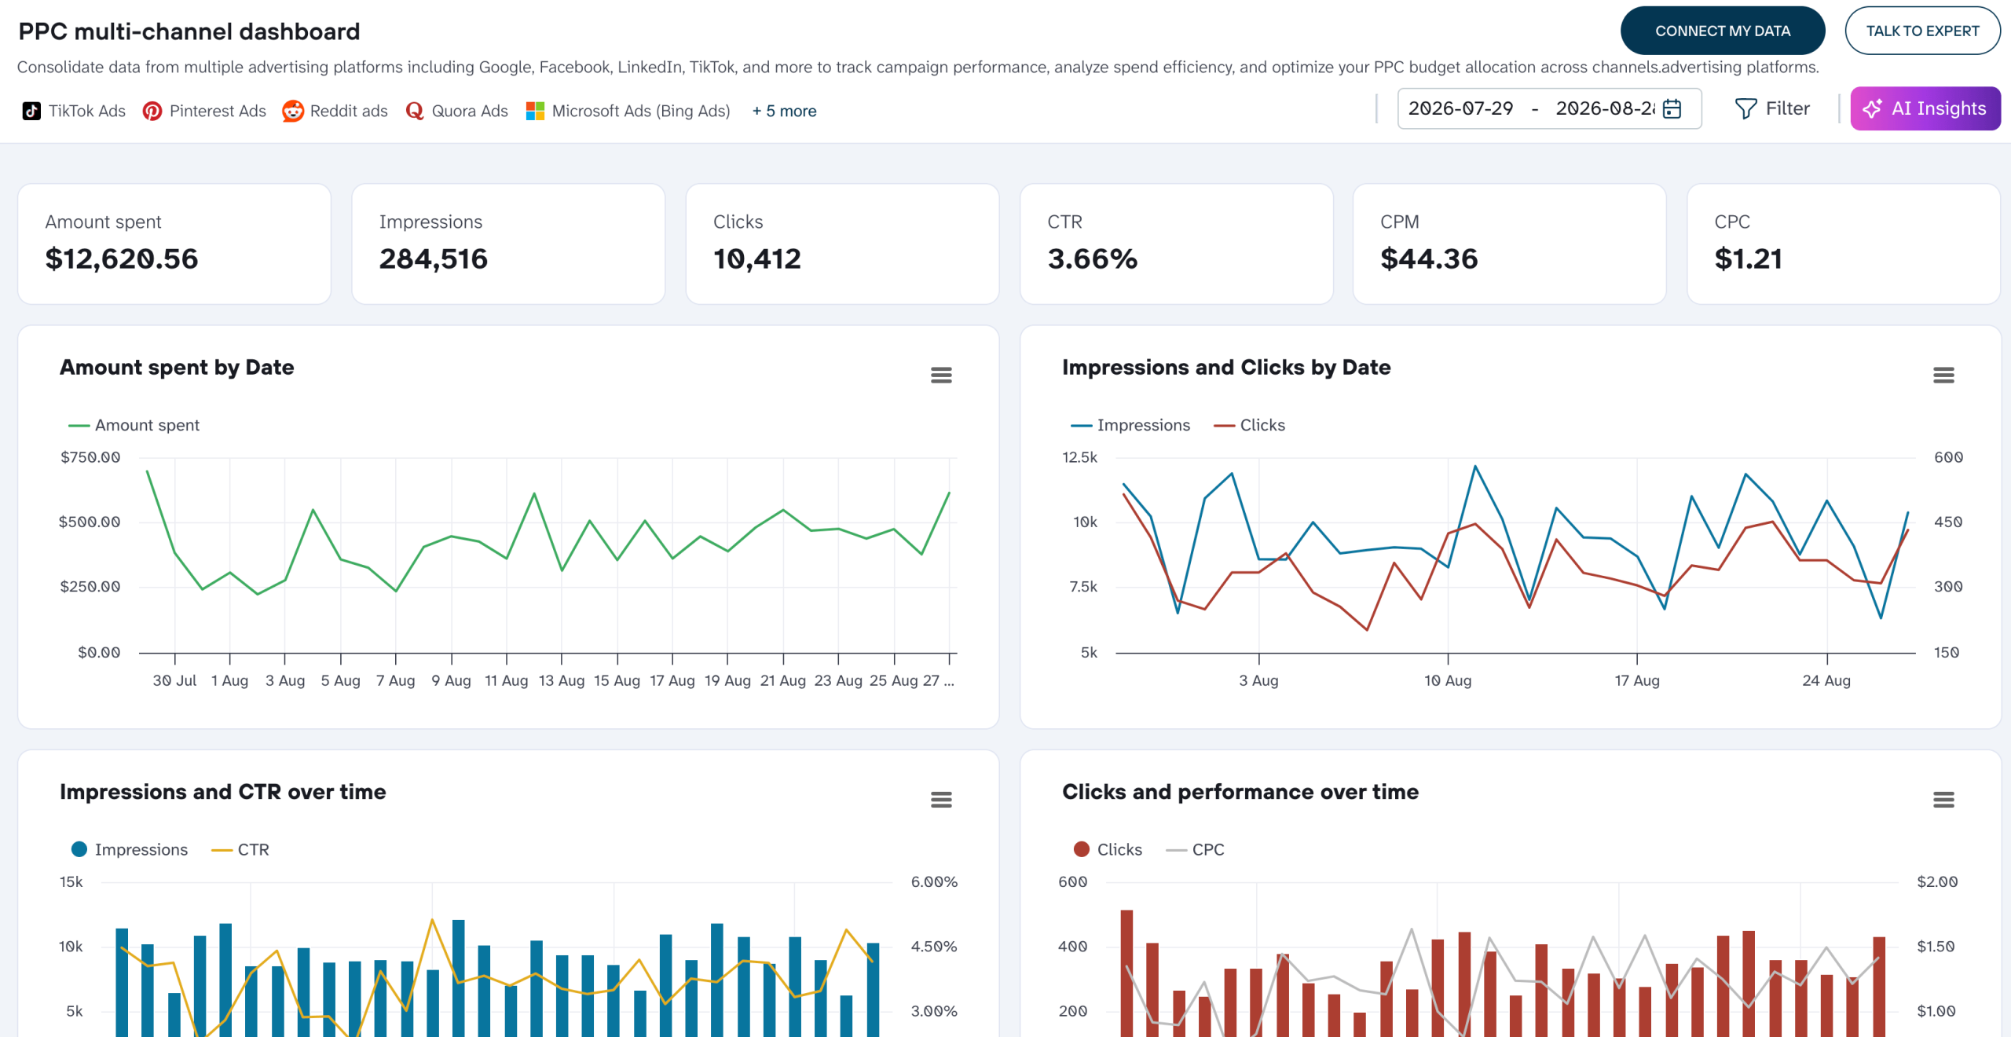This screenshot has height=1037, width=2011.
Task: Click the Pinterest Ads logo icon
Action: coord(152,111)
